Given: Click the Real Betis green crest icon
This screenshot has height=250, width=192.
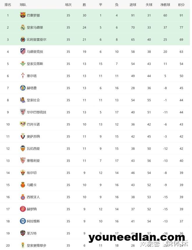Looking at the screenshot, I should (x=23, y=64).
